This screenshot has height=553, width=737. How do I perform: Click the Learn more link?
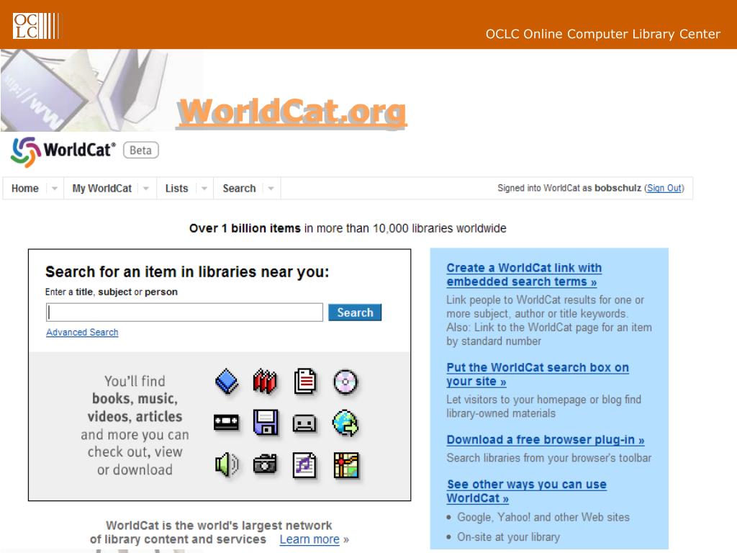(x=309, y=539)
